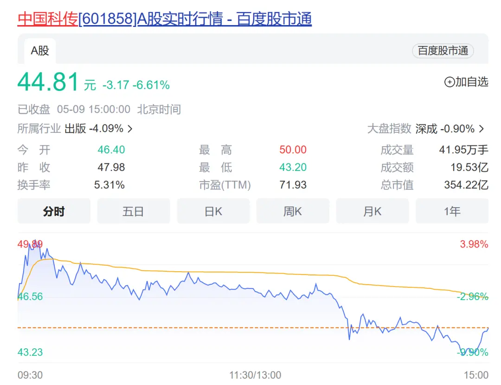Click the change value -3.17 -6.61%
The height and width of the screenshot is (385, 501).
click(136, 85)
